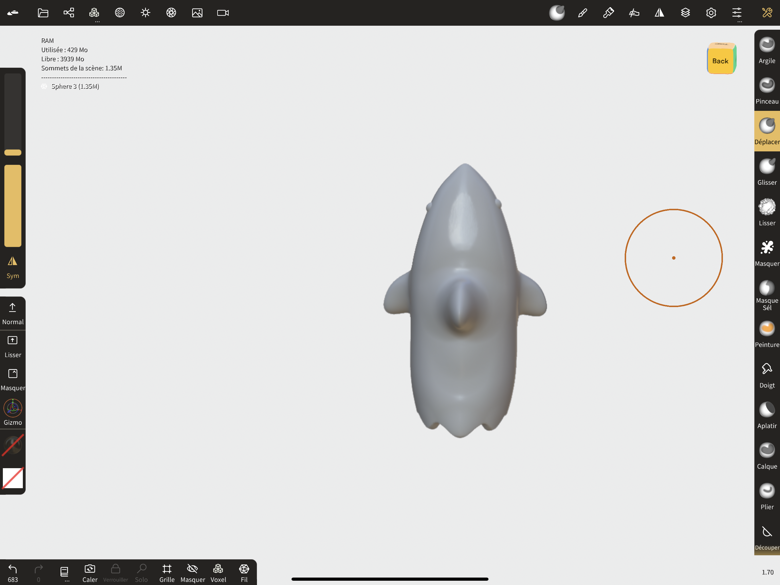The image size is (780, 585).
Task: Open the background image menu
Action: coord(197,13)
